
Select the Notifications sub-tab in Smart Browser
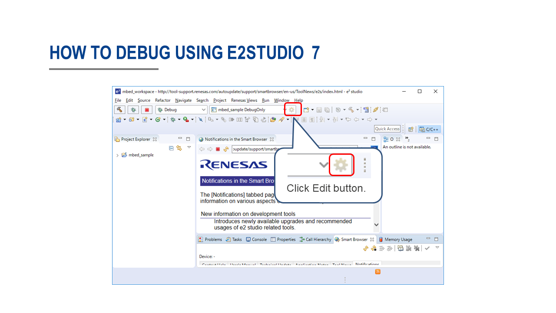[367, 264]
